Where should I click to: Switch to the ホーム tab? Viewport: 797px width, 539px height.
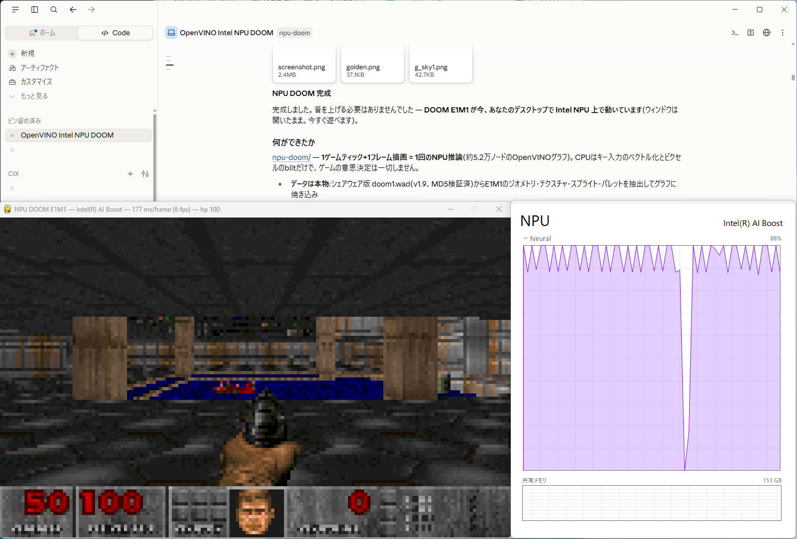(42, 33)
